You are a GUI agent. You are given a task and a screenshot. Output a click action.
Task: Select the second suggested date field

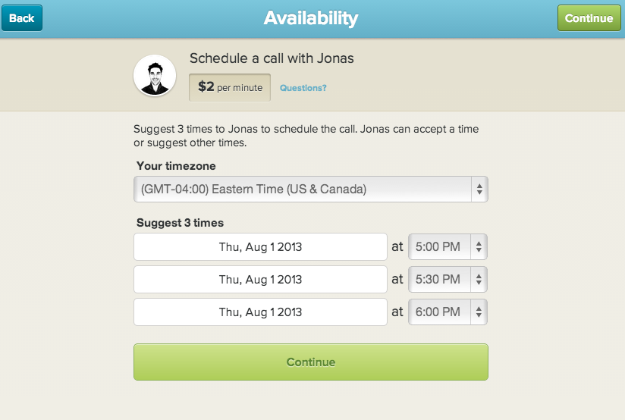pos(260,279)
